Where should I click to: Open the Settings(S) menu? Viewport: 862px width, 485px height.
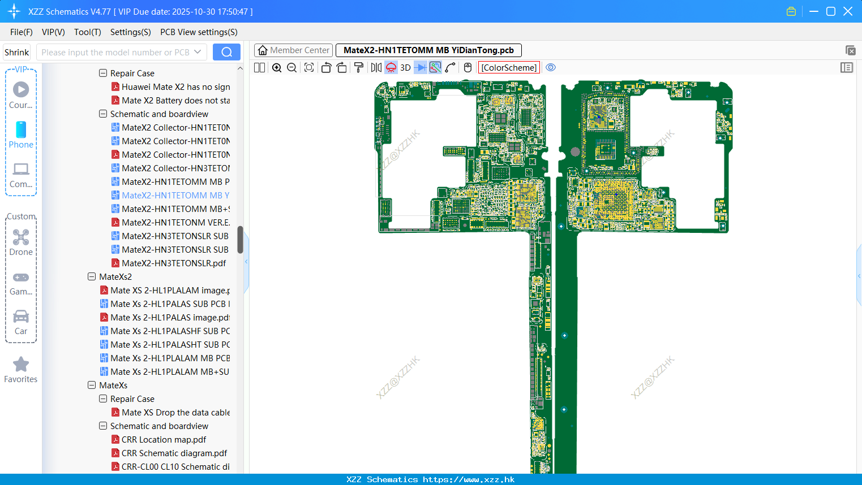click(x=131, y=32)
